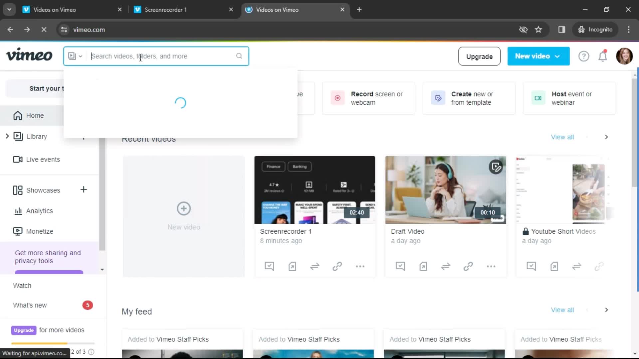Add a new showcase with plus icon

pos(84,189)
